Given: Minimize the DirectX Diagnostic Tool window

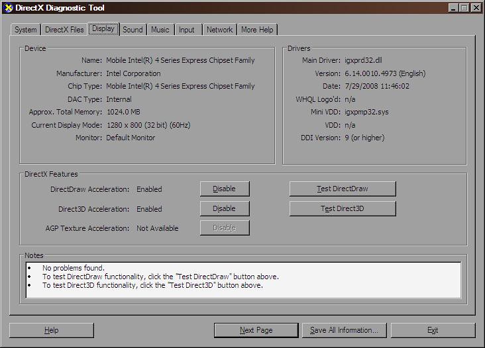Looking at the screenshot, I should [x=453, y=8].
